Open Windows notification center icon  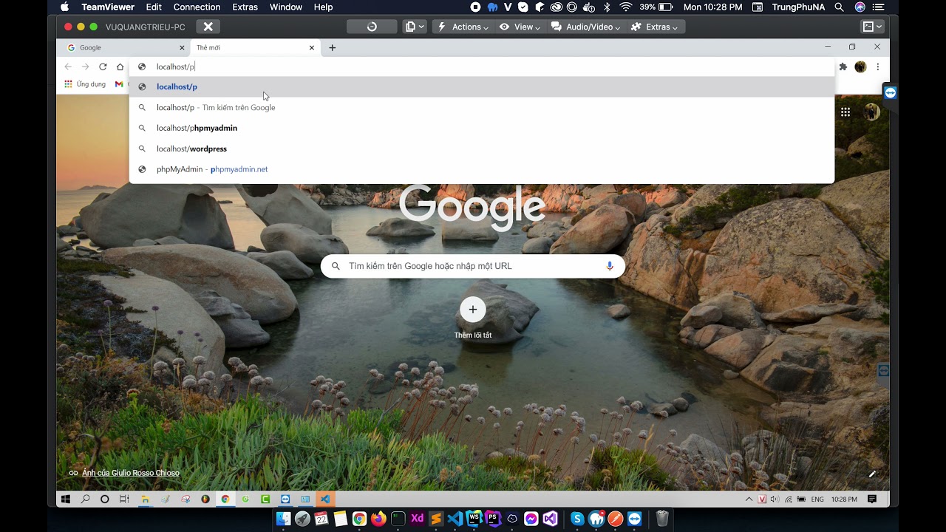(872, 499)
